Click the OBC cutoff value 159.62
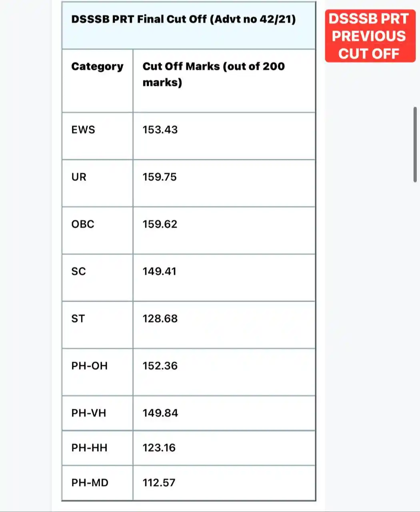The height and width of the screenshot is (512, 420). pos(160,224)
